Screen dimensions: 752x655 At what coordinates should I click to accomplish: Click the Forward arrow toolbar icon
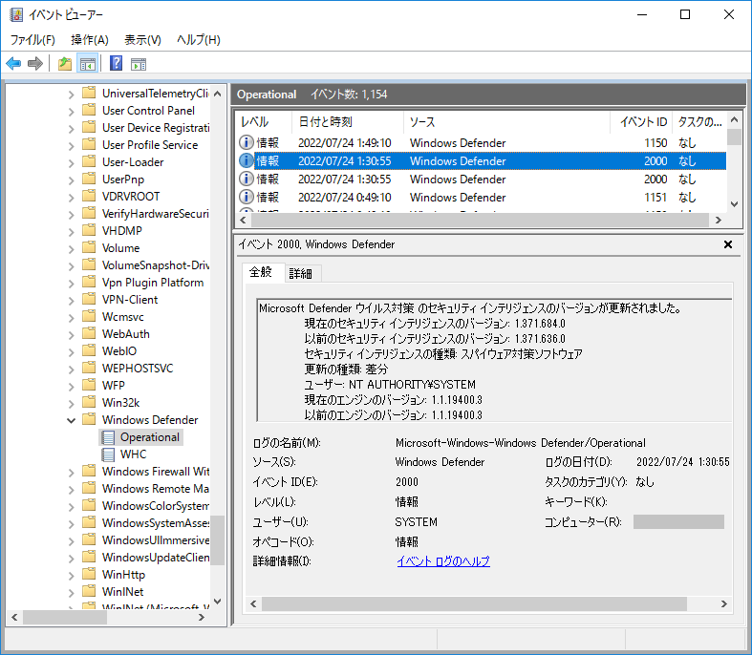coord(35,63)
